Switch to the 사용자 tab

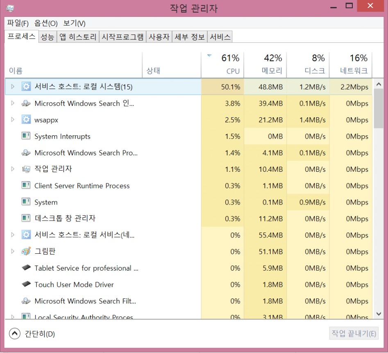(x=159, y=37)
